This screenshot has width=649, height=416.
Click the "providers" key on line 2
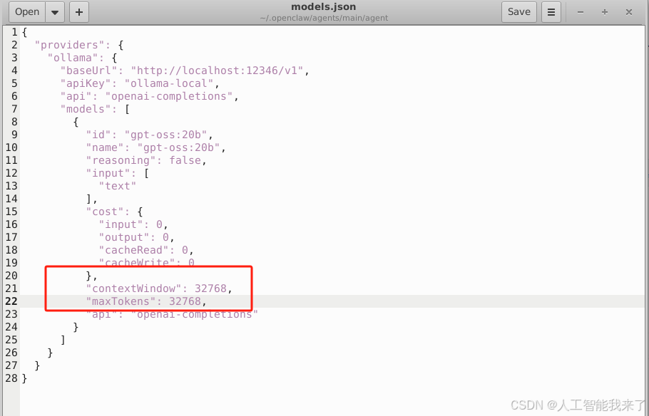click(69, 45)
